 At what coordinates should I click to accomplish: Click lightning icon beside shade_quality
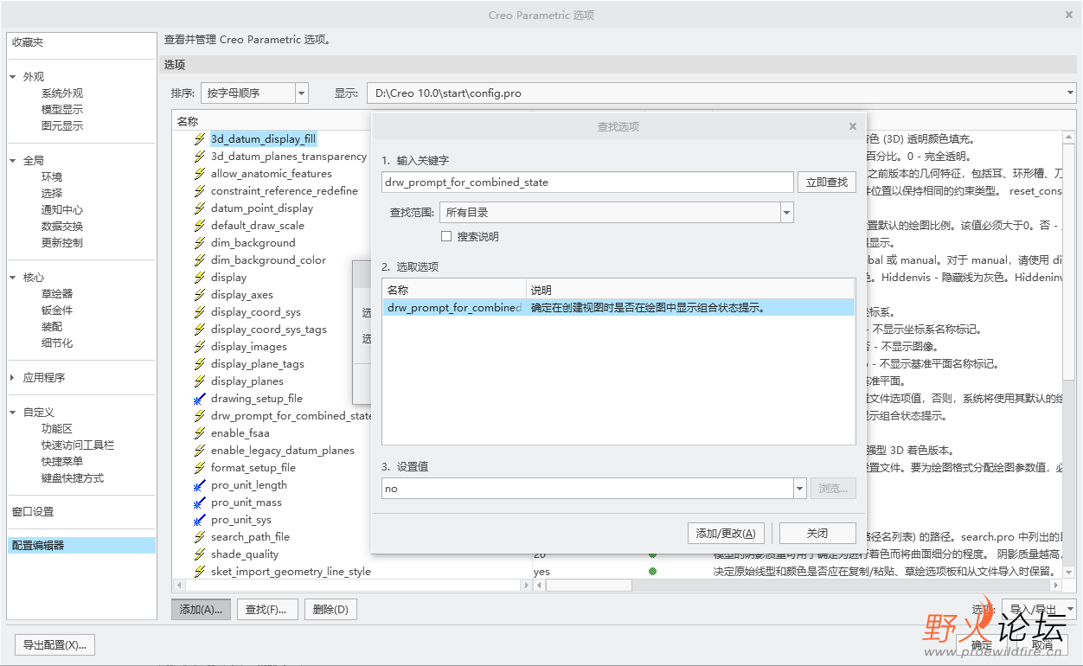(200, 554)
